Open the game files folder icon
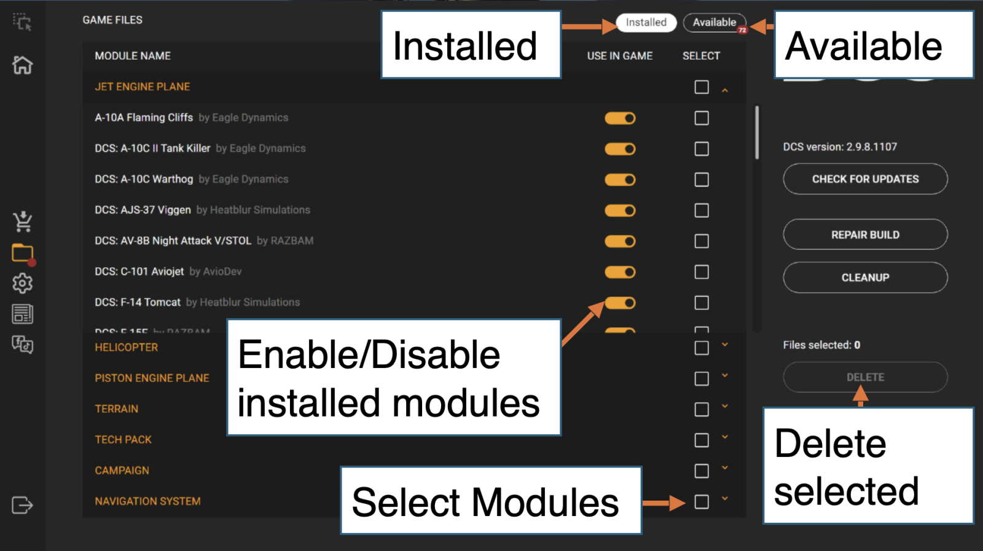 click(22, 252)
